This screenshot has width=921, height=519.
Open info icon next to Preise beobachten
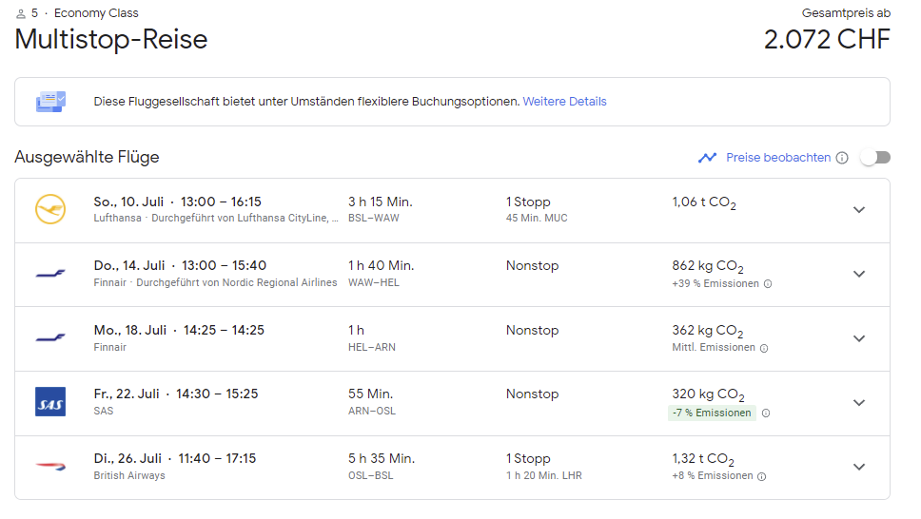coord(842,158)
